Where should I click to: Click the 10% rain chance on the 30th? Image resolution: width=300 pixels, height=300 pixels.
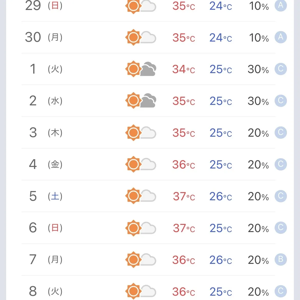(x=259, y=38)
